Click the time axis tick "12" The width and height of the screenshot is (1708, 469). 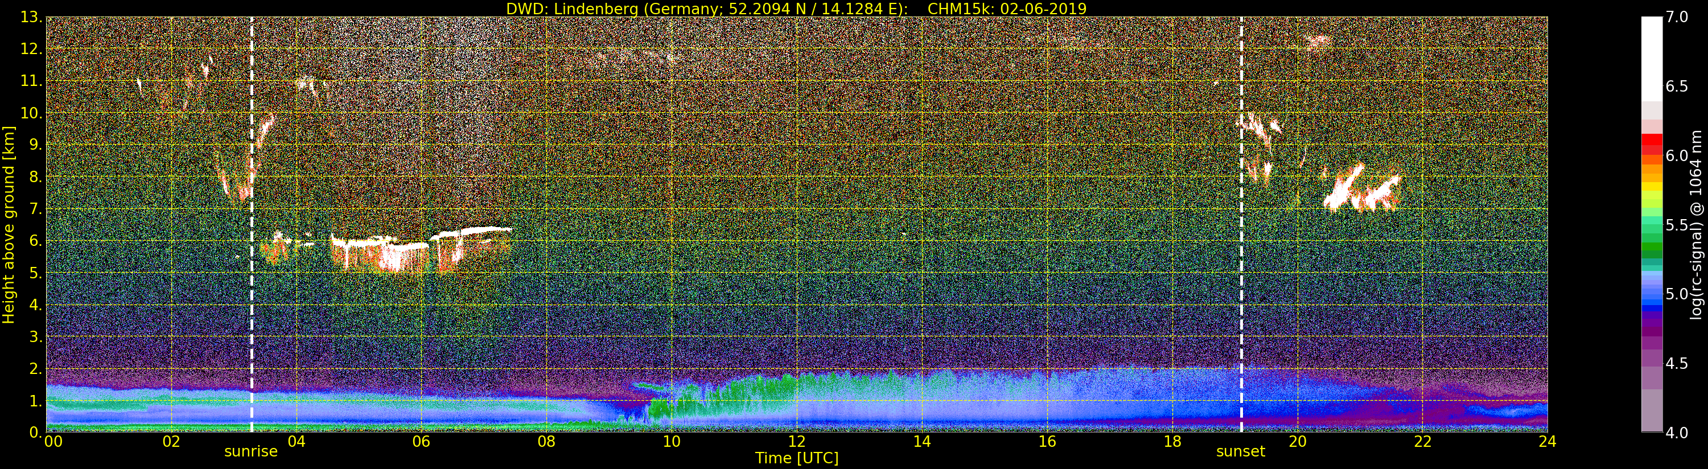click(x=797, y=442)
